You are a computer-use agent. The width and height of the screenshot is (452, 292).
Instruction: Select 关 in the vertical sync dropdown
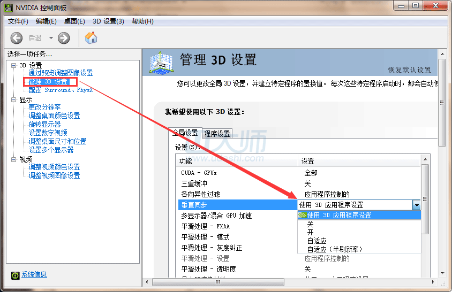pyautogui.click(x=310, y=225)
